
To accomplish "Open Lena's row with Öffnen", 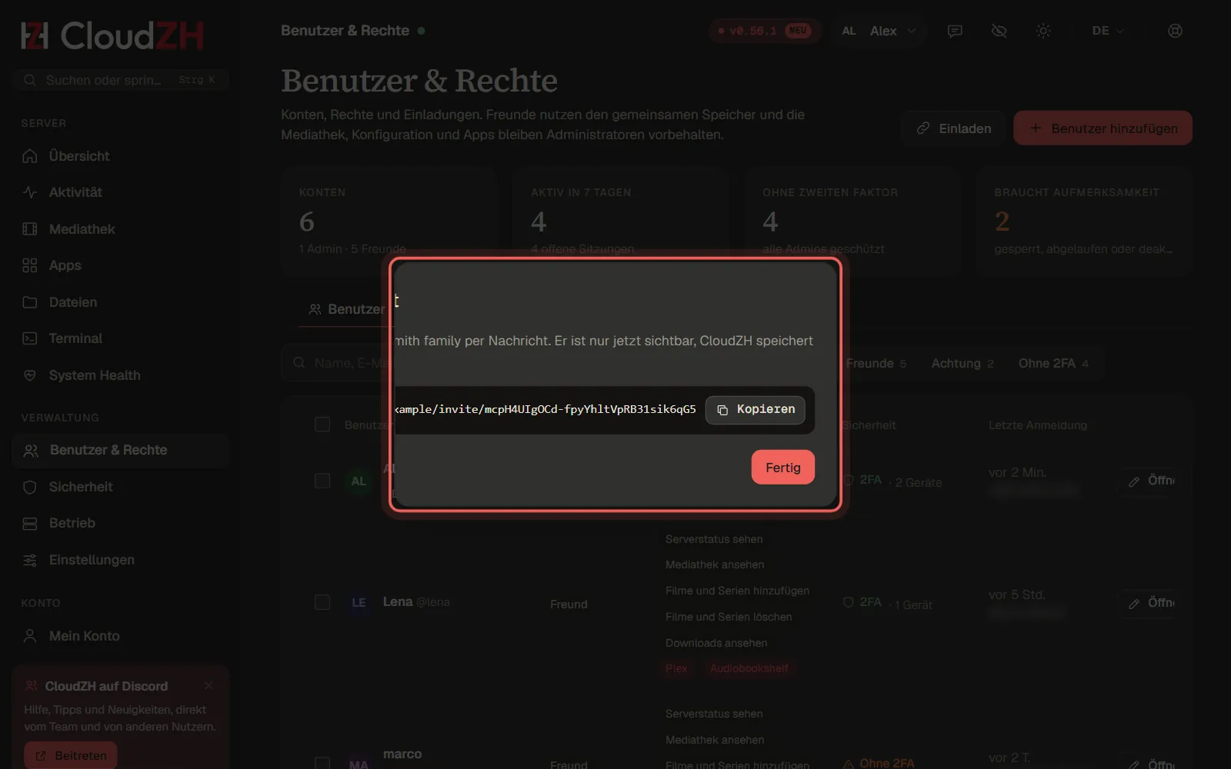I will point(1149,603).
